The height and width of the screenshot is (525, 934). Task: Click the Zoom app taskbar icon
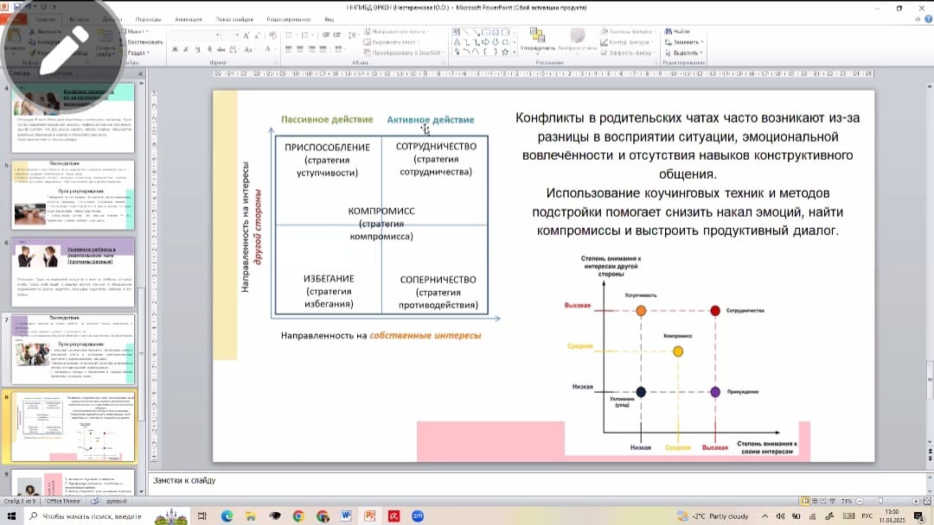[x=418, y=516]
